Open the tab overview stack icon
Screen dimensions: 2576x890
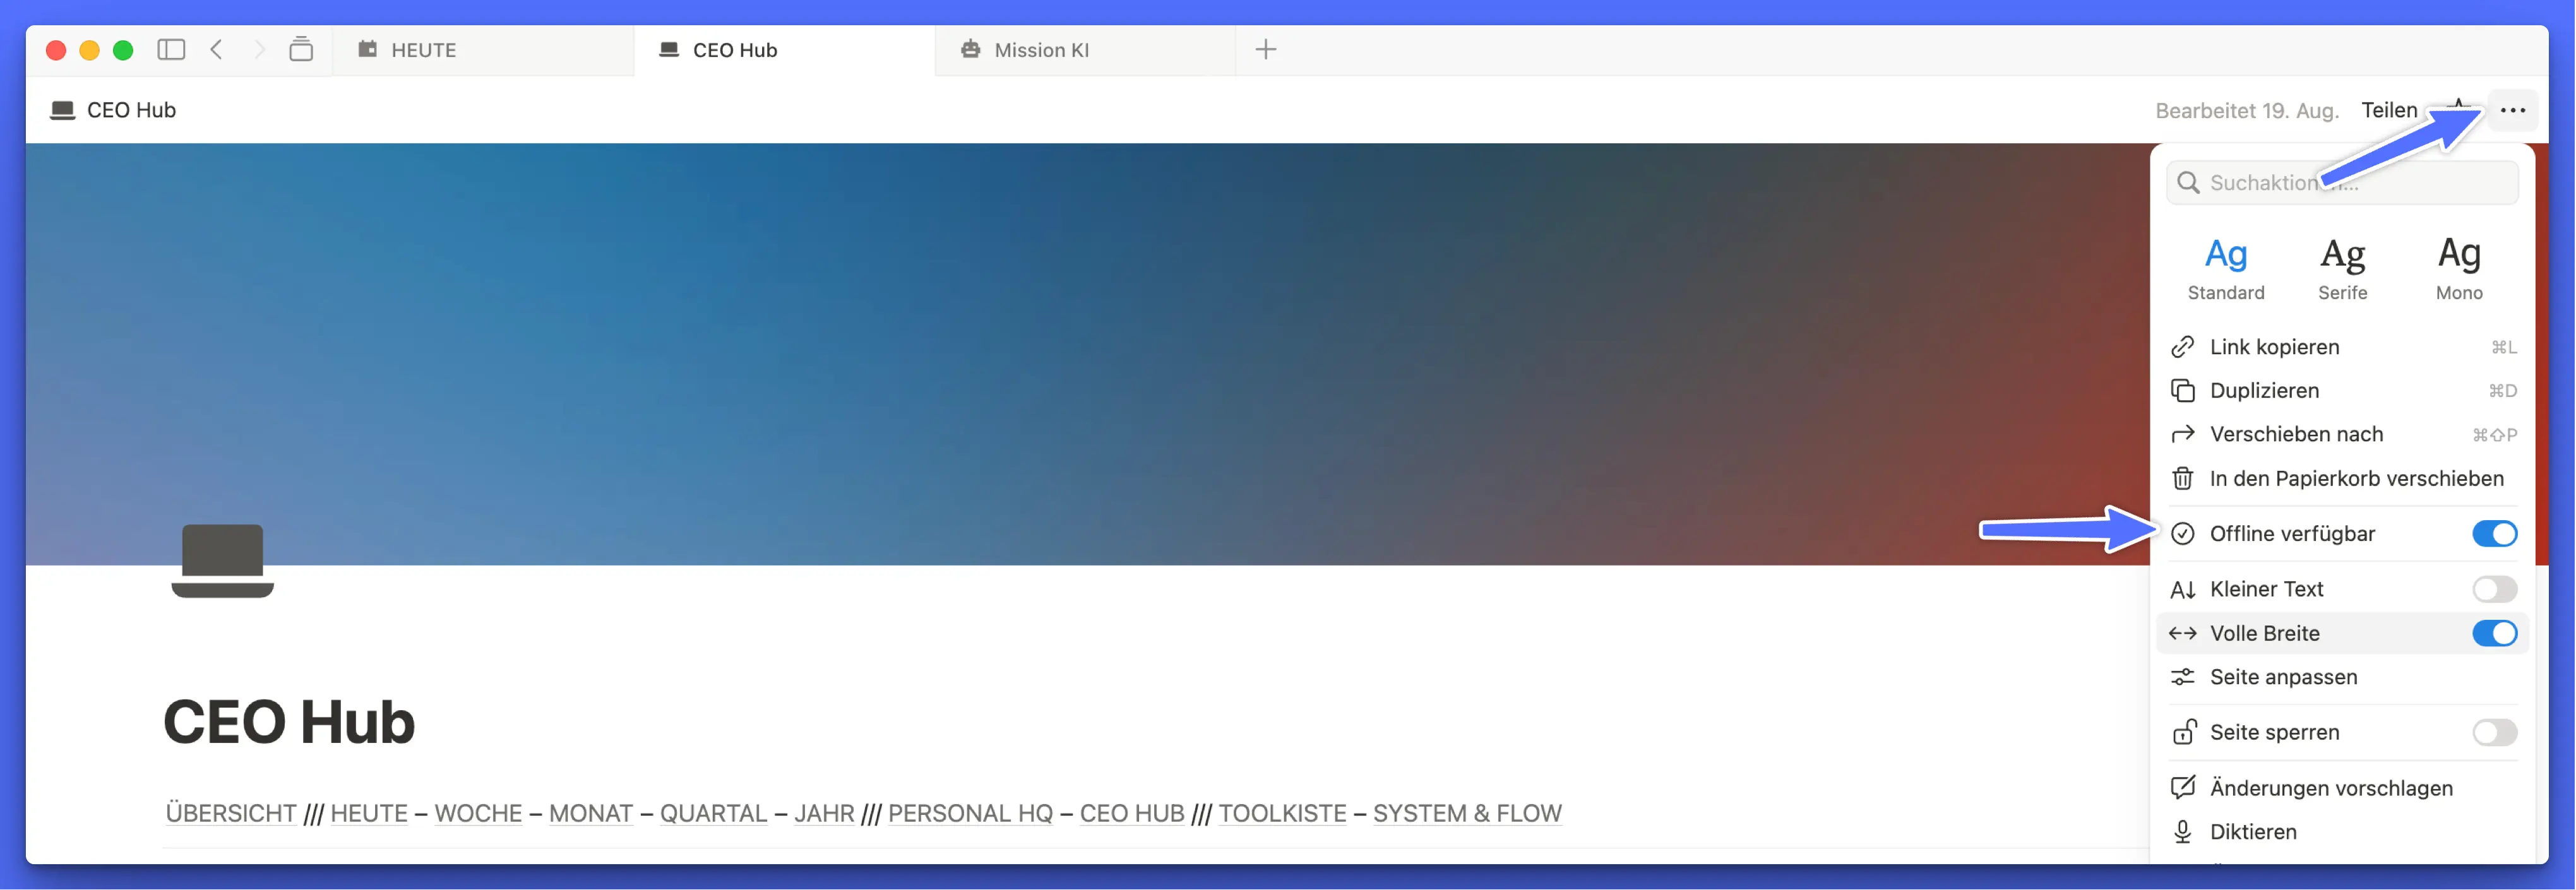point(301,49)
